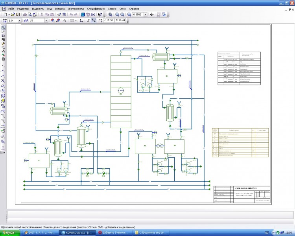Screen dimensions: 295x236
Task: Copy the selection to clipboard
Action: coord(47,15)
